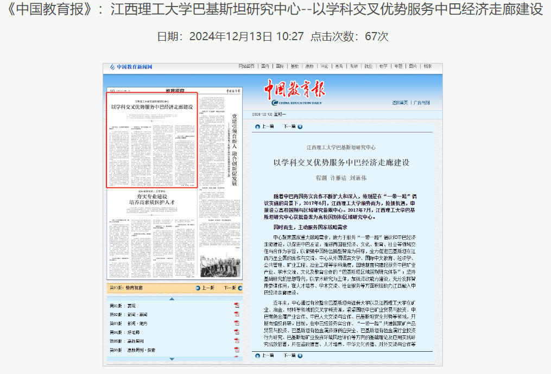Click the group photo on the newspaper thumbnail

click(x=220, y=264)
